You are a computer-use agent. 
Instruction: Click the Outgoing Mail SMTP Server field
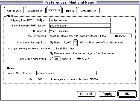80,20
